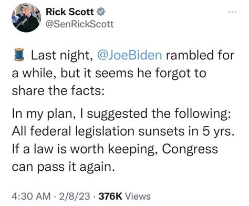This screenshot has height=206, width=249.
Task: Click the text "All federal legislation sunsets"
Action: tap(98, 131)
